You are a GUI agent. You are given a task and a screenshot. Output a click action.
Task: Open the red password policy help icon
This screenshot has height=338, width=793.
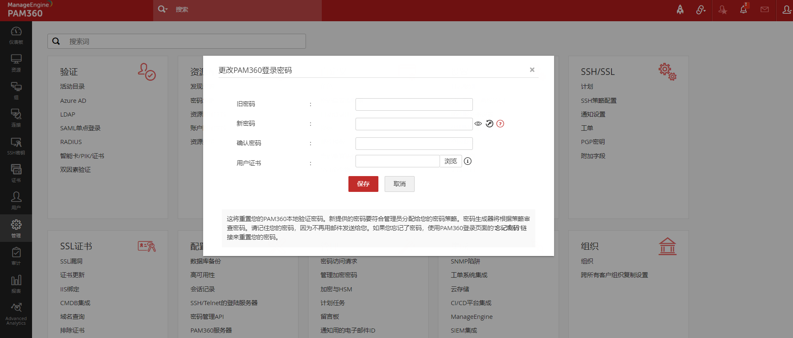coord(500,124)
